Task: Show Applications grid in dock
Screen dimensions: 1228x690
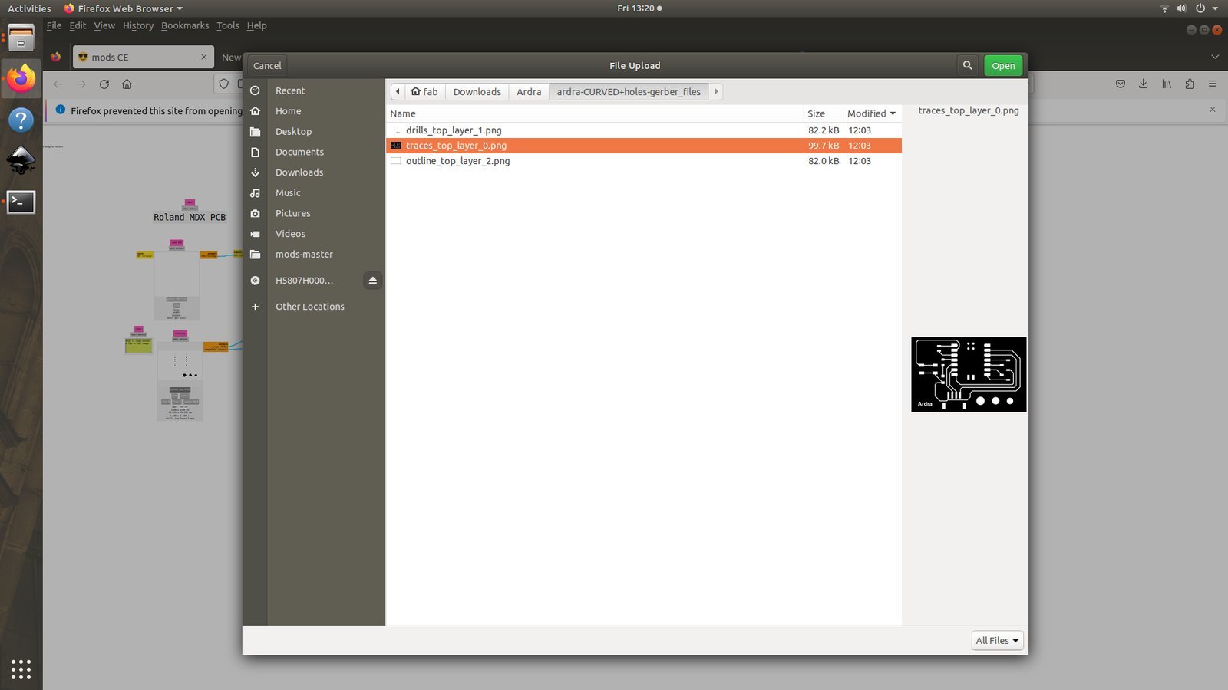Action: tap(21, 669)
